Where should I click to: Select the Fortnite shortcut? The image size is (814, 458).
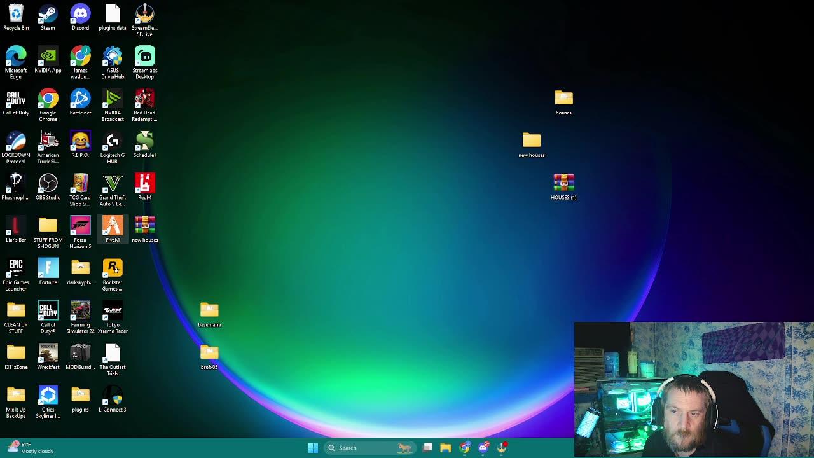pyautogui.click(x=48, y=272)
